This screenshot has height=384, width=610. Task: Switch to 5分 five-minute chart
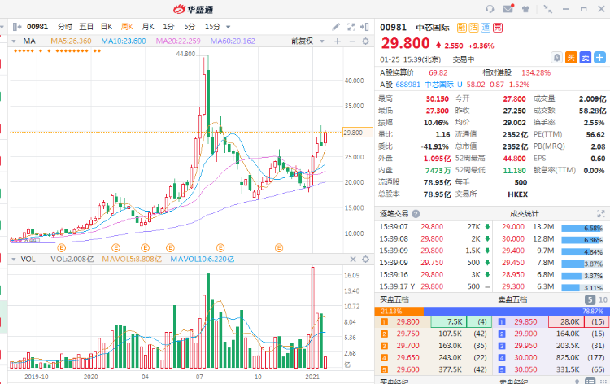tap(190, 27)
